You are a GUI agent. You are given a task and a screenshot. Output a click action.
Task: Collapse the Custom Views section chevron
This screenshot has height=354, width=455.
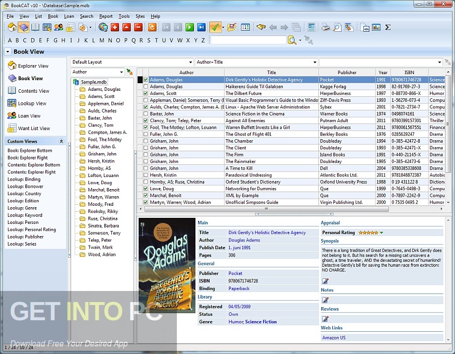tap(61, 141)
